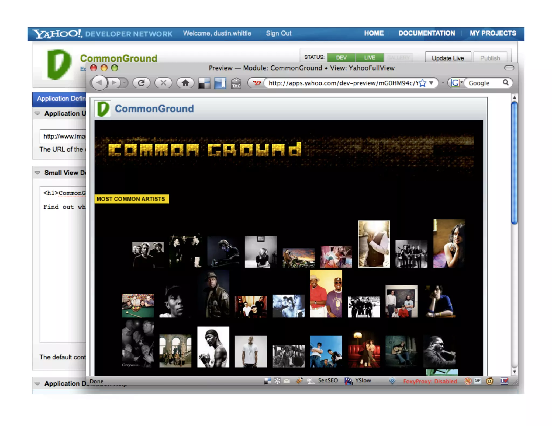Go to the browser Home page
The width and height of the screenshot is (552, 426).
pos(185,83)
